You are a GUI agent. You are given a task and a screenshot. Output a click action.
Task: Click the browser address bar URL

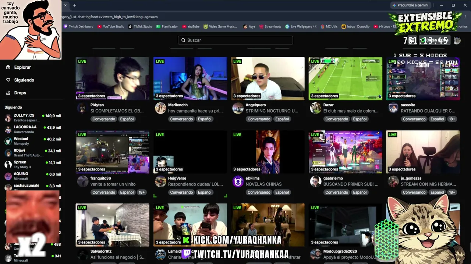(110, 16)
